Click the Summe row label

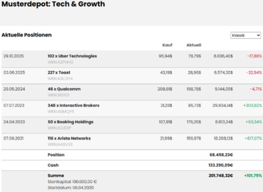pyautogui.click(x=56, y=176)
